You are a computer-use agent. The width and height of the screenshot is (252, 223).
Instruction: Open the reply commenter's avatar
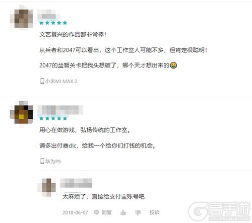point(47,187)
